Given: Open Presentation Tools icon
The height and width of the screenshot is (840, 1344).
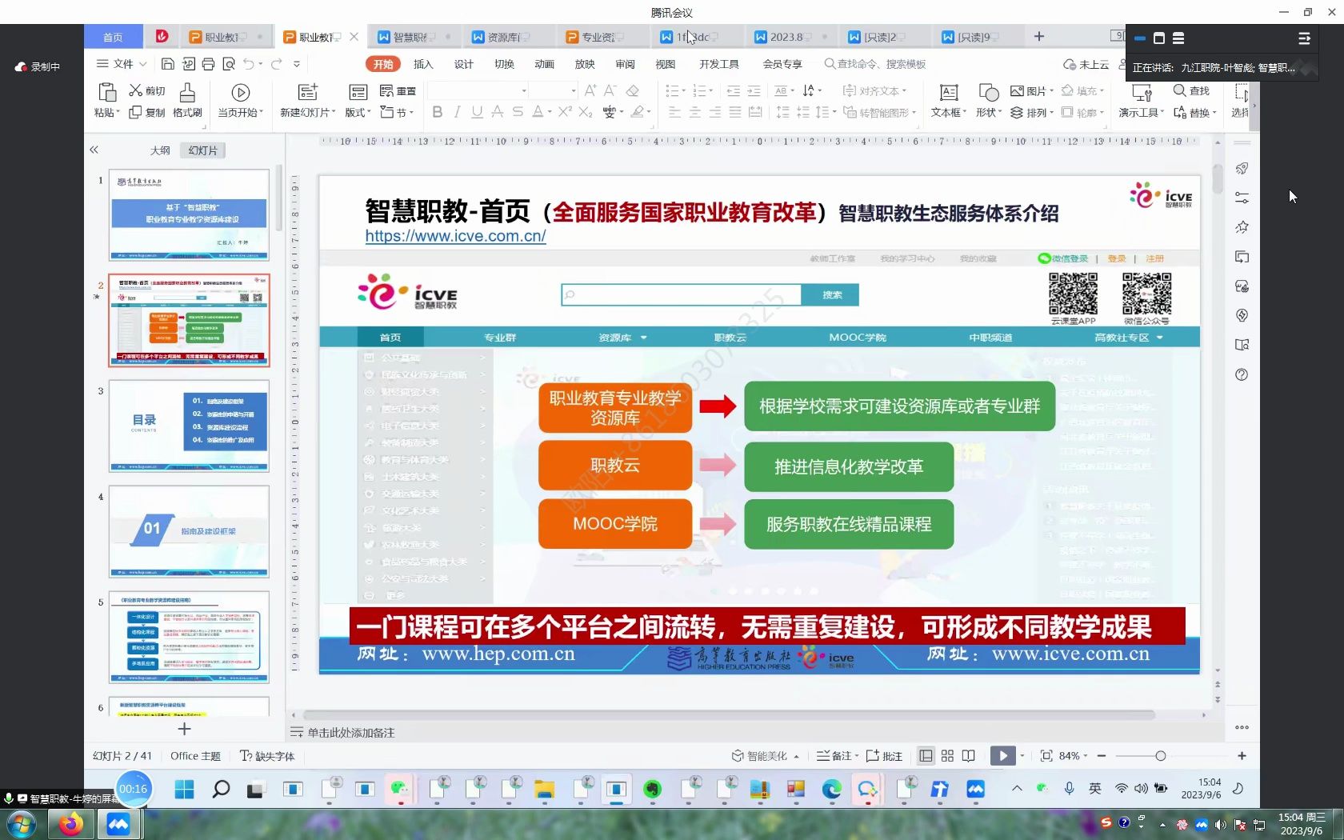Looking at the screenshot, I should (x=1142, y=92).
